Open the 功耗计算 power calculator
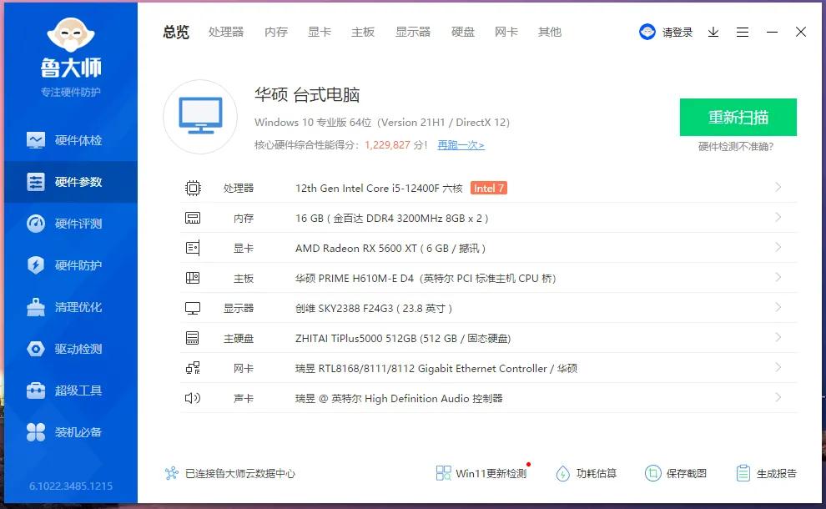The width and height of the screenshot is (826, 509). tap(586, 472)
